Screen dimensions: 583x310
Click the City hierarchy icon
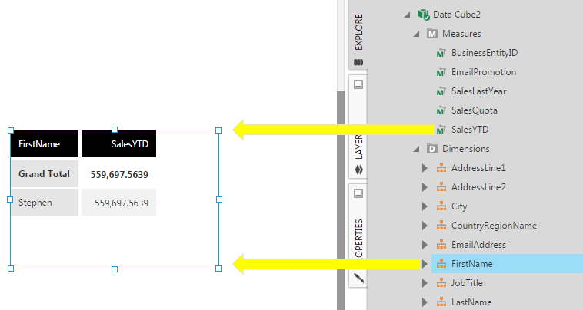click(441, 206)
